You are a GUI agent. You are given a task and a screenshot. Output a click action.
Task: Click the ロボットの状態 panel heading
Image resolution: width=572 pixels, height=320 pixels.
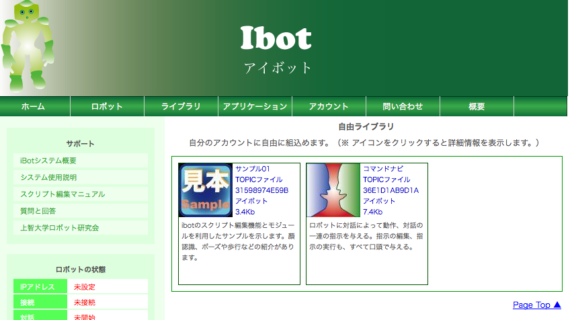(81, 270)
